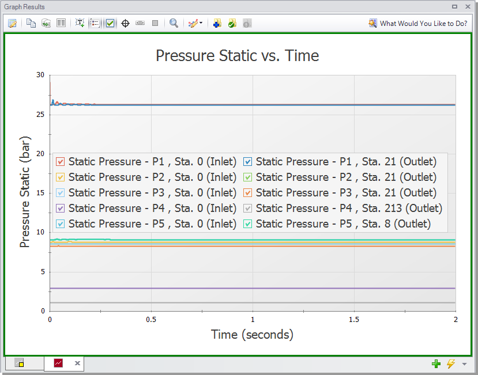This screenshot has height=375, width=478.
Task: Uncheck Static Pressure P4 Sta. 213 Outlet
Action: coord(247,209)
